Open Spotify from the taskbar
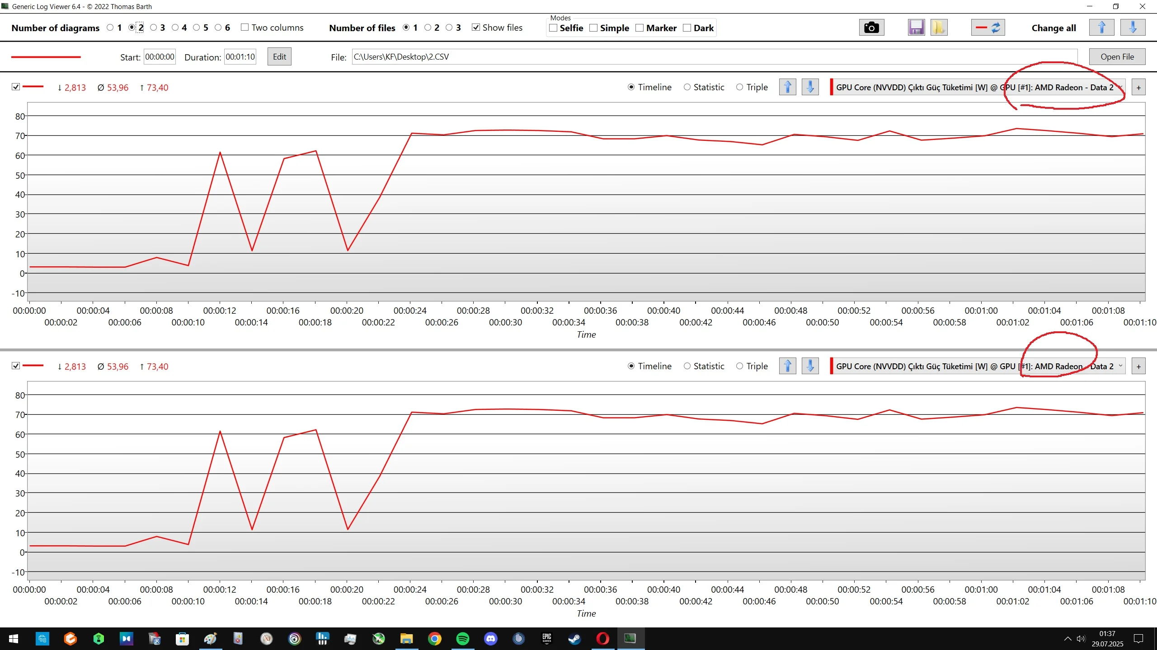Screen dimensions: 1157x650 (x=462, y=639)
